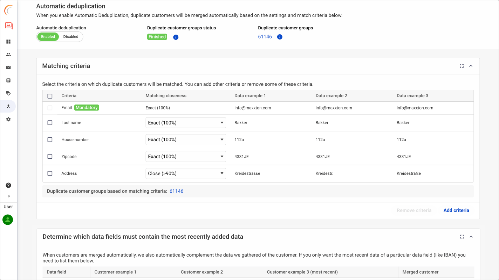Click the green user avatar

tap(8, 220)
